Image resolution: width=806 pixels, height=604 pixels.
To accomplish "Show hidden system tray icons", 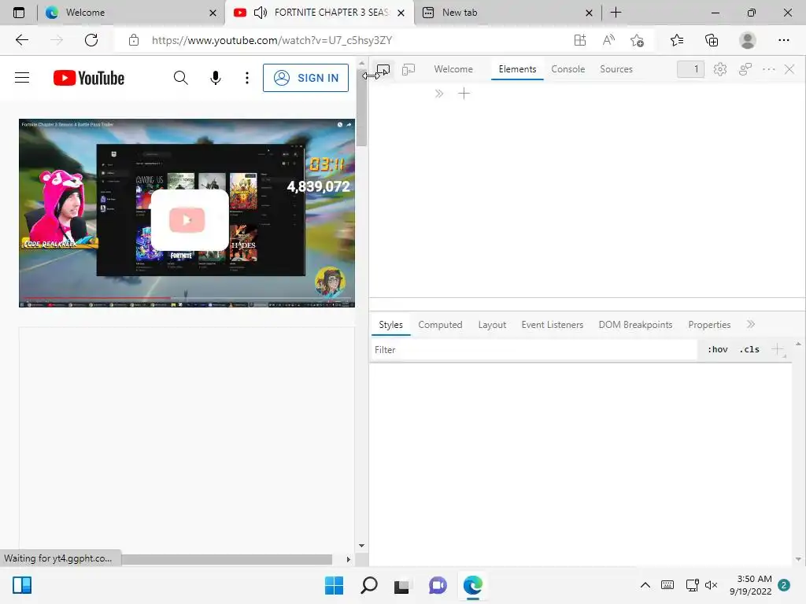I will [645, 585].
